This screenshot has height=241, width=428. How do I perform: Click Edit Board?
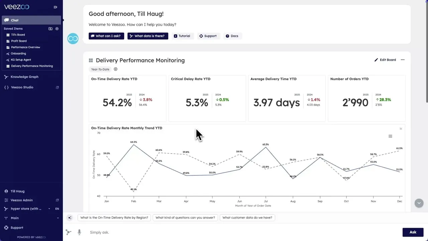point(385,60)
